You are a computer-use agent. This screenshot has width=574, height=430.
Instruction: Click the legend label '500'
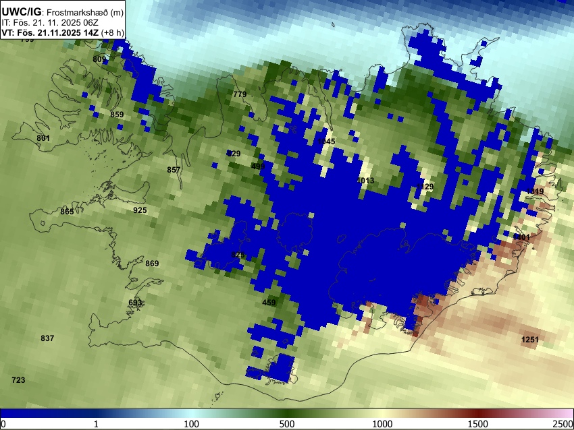coord(287,424)
